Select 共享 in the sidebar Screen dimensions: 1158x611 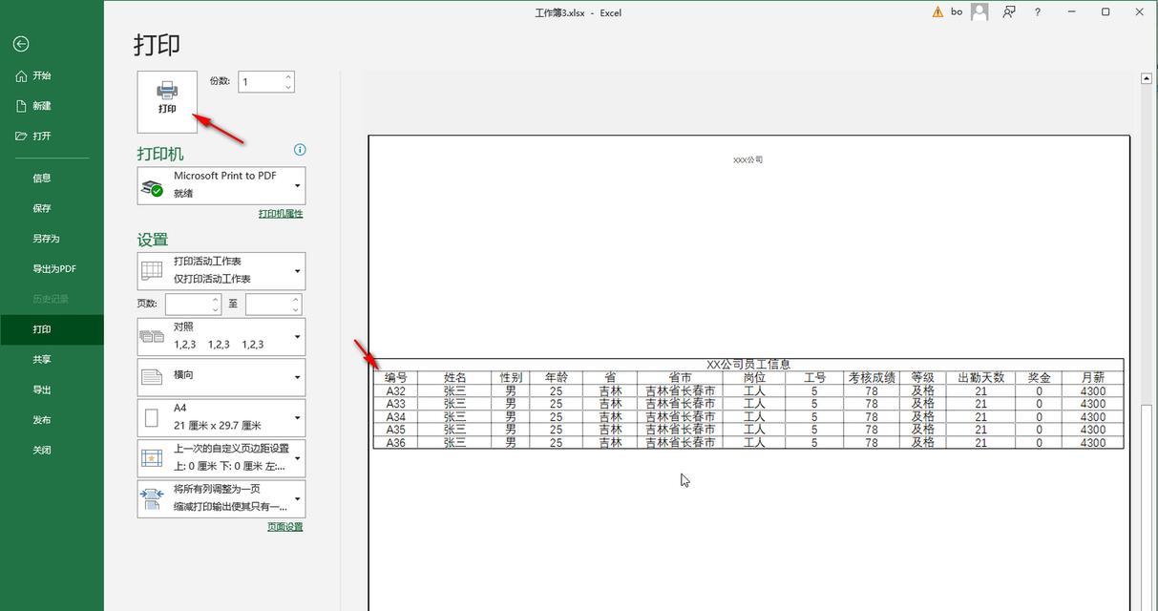point(52,360)
